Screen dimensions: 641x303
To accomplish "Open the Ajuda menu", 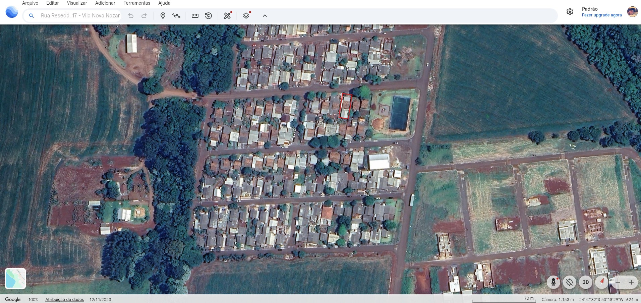I will (x=164, y=3).
